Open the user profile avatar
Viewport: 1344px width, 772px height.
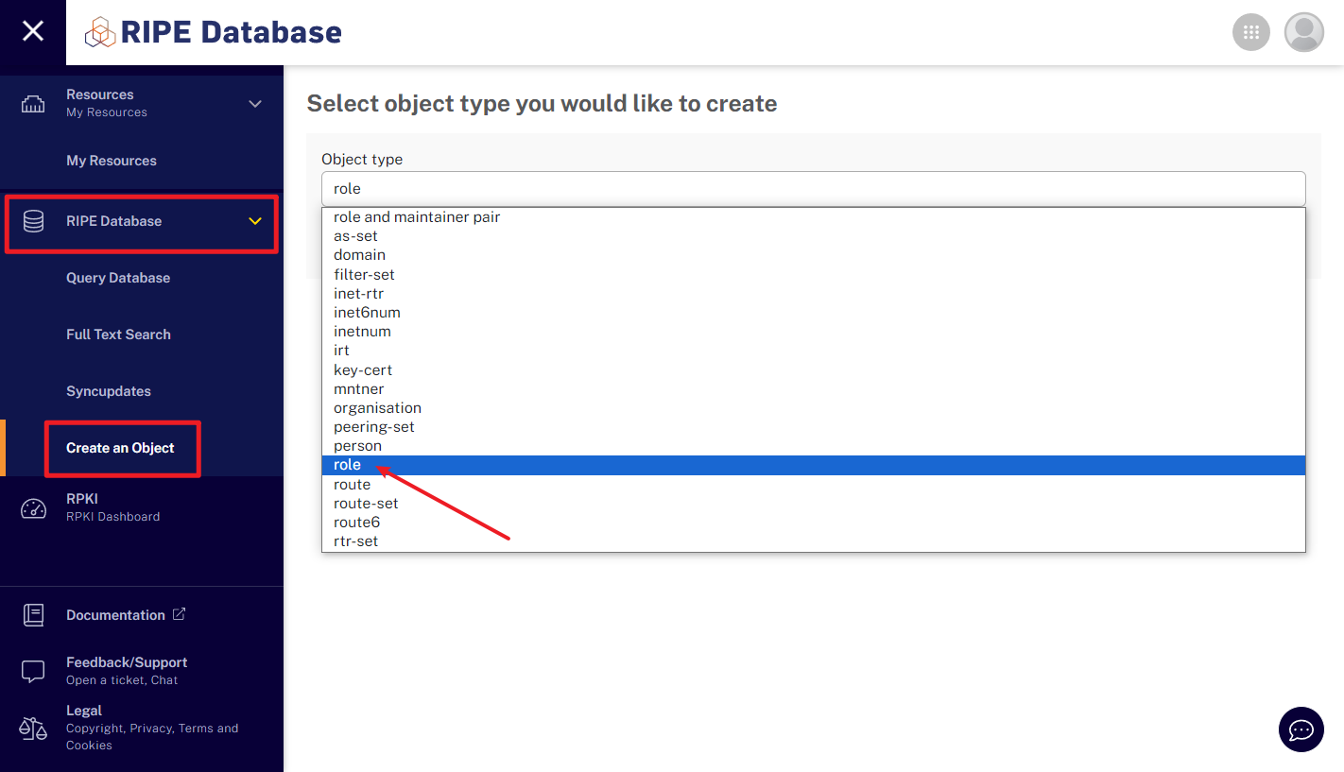[1304, 32]
